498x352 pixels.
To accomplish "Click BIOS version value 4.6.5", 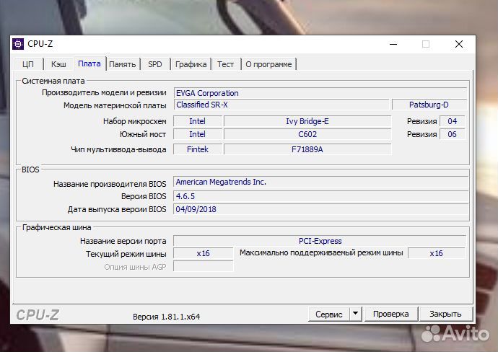I will pos(320,196).
